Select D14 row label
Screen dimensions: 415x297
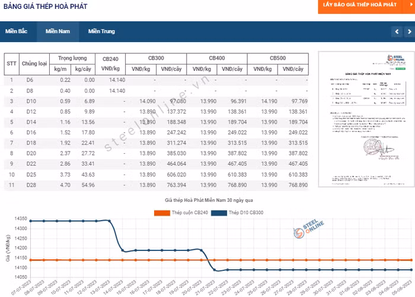point(31,122)
